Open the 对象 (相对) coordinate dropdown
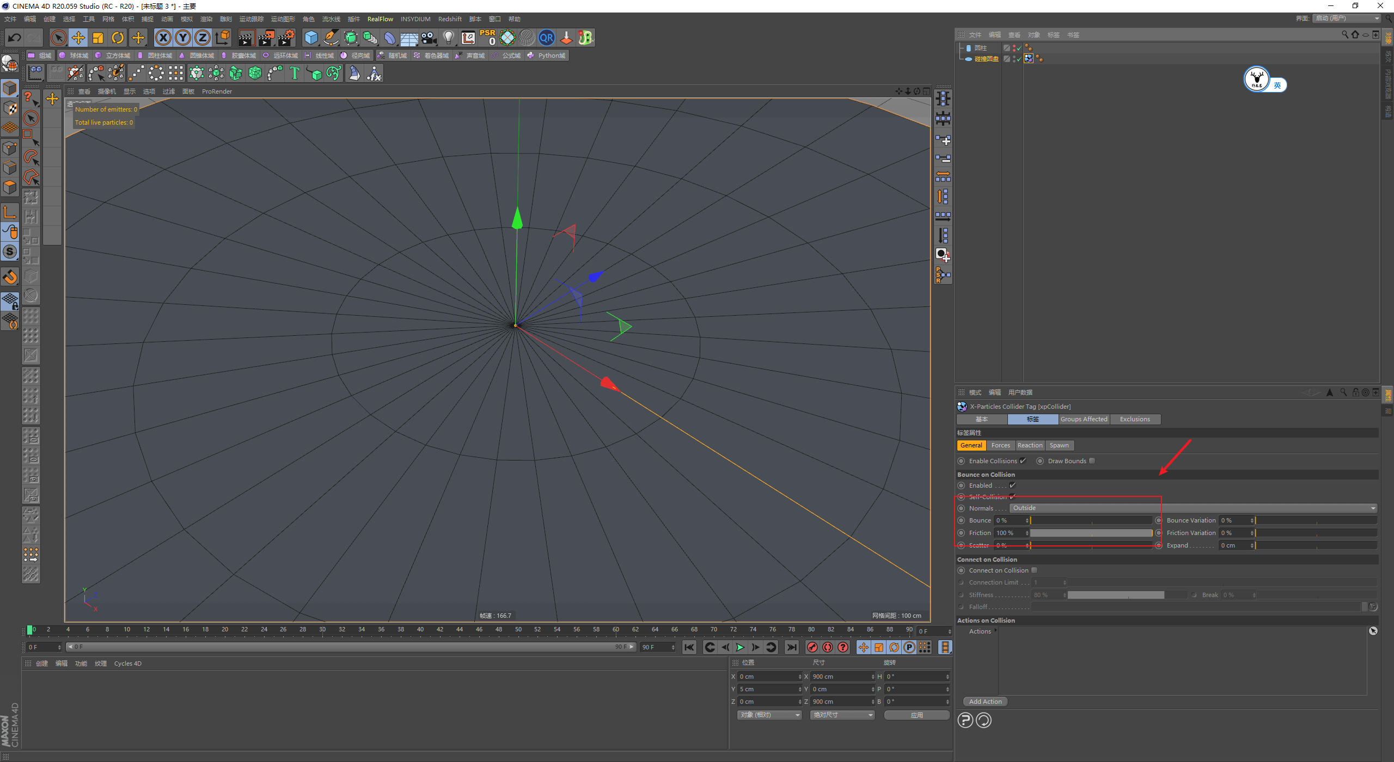 [770, 715]
